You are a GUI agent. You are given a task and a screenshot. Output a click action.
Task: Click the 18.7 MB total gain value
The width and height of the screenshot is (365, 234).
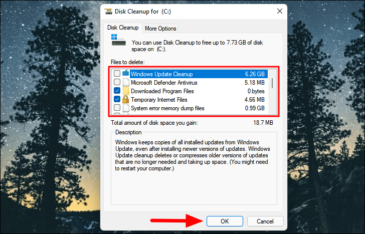pos(263,123)
